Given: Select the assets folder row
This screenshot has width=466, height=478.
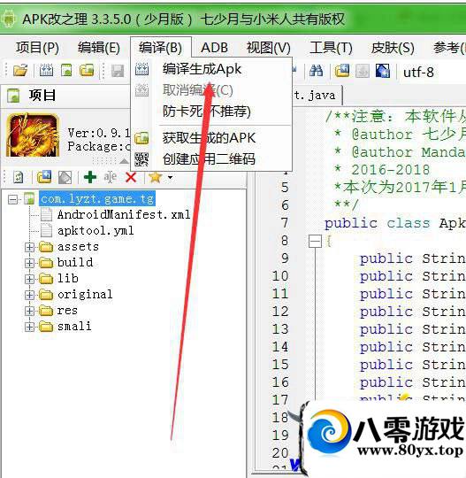Looking at the screenshot, I should coord(78,247).
